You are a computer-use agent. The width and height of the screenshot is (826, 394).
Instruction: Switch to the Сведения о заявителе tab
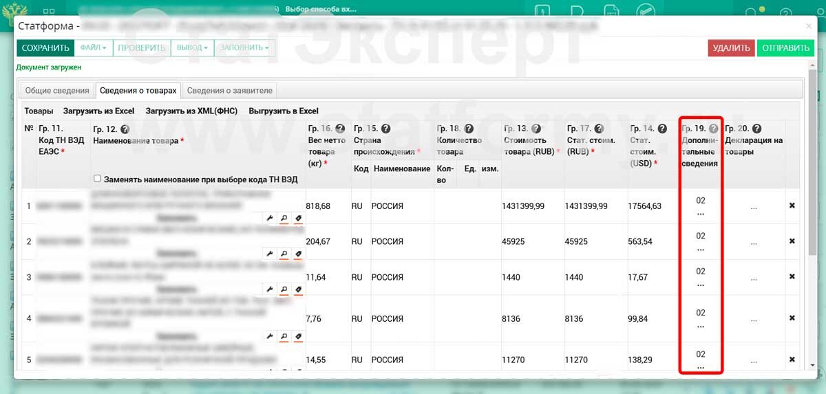[x=230, y=90]
